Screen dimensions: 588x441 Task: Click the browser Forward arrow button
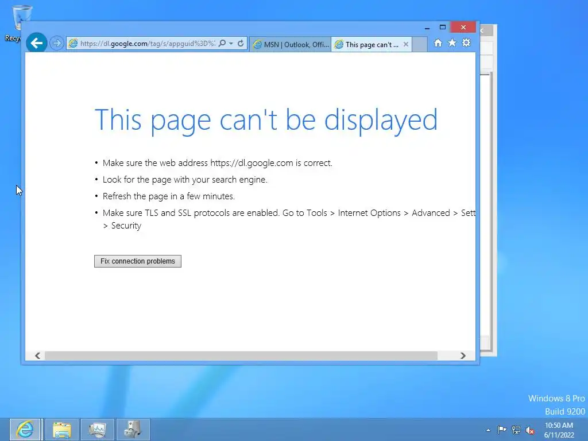[x=57, y=43]
